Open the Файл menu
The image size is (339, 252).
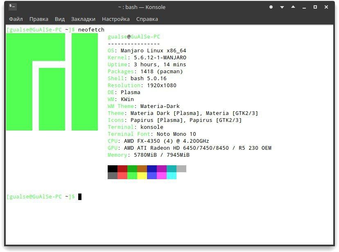pos(16,19)
